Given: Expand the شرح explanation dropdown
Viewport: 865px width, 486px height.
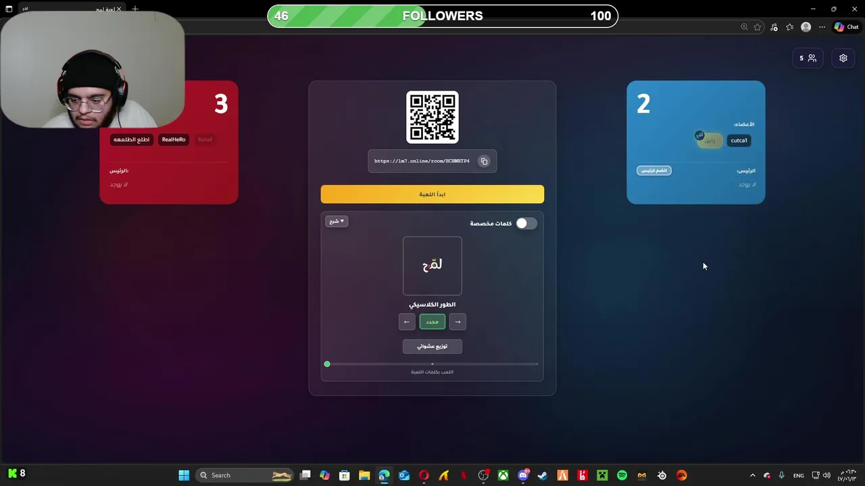Looking at the screenshot, I should (x=337, y=221).
